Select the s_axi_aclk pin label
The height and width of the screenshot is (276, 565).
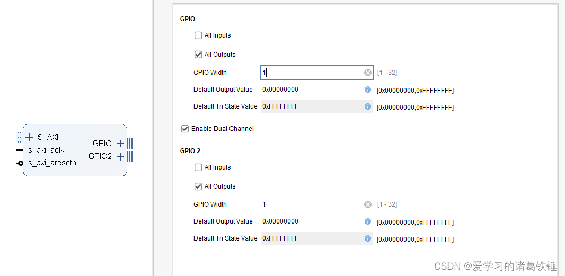click(46, 150)
